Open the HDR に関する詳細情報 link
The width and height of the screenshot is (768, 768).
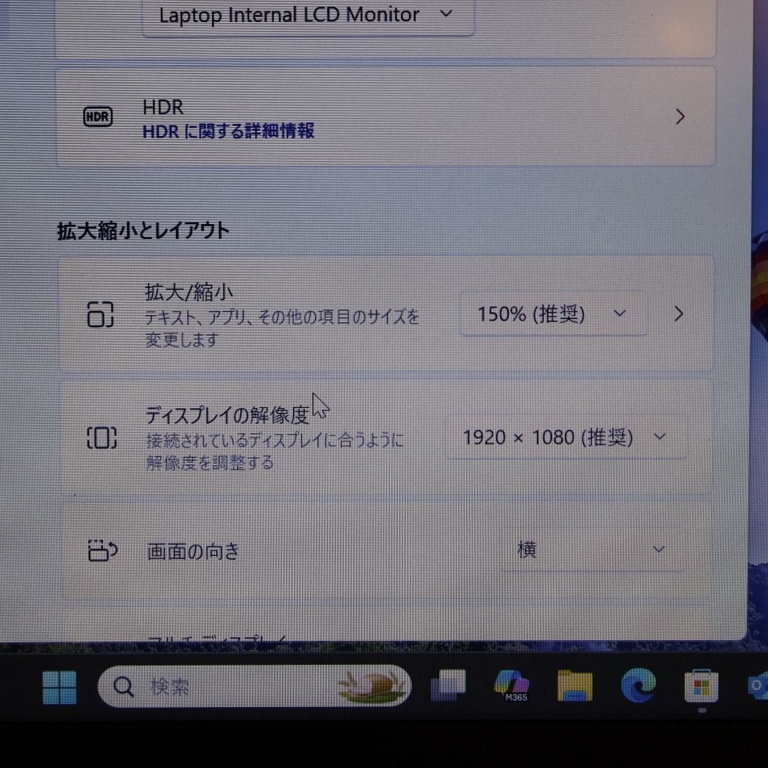pyautogui.click(x=228, y=132)
